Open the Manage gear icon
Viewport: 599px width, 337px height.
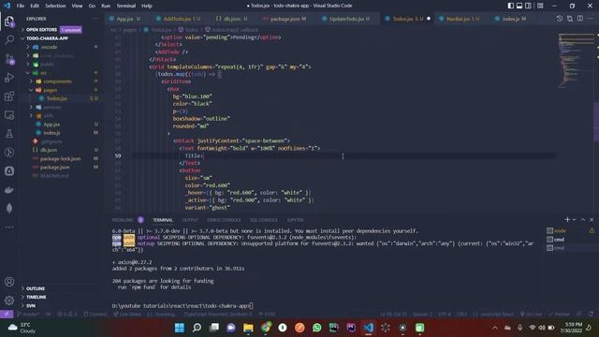point(9,300)
